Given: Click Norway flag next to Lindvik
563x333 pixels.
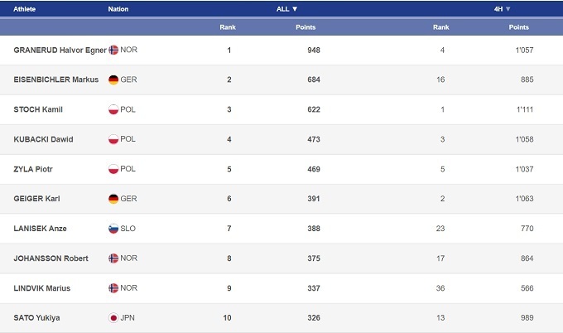Looking at the screenshot, I should click(113, 288).
